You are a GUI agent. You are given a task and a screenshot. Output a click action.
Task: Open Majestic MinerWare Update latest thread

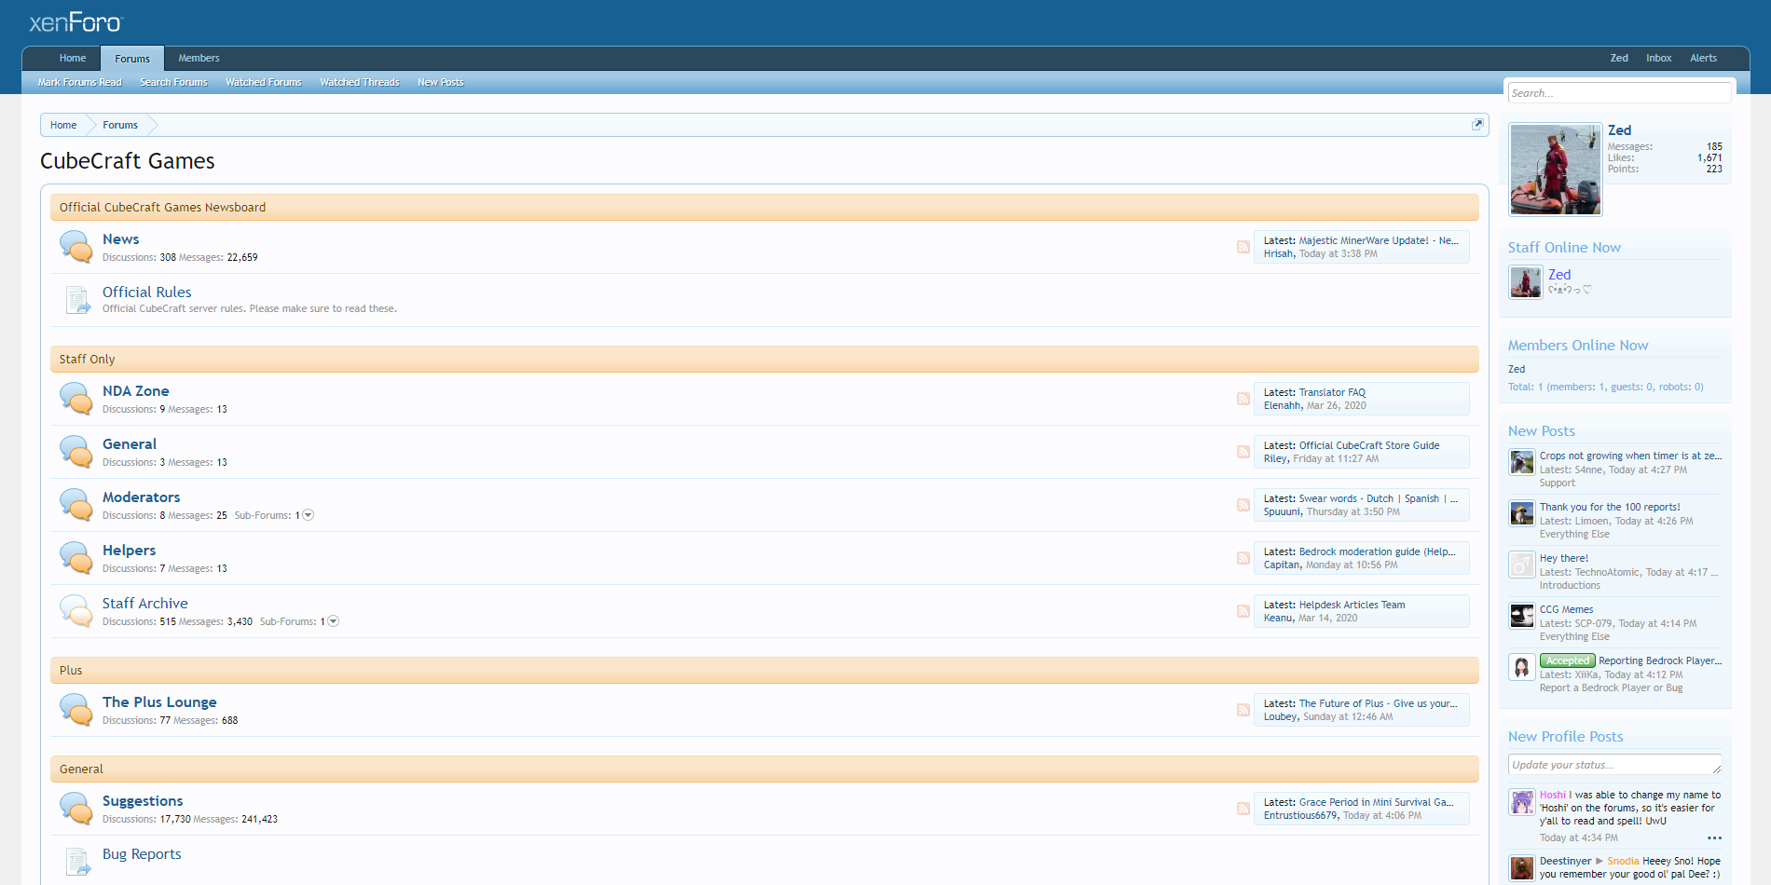click(x=1379, y=240)
